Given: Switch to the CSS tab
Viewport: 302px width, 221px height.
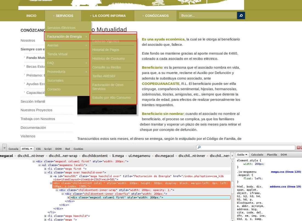Looking at the screenshot, I should tap(38, 149).
